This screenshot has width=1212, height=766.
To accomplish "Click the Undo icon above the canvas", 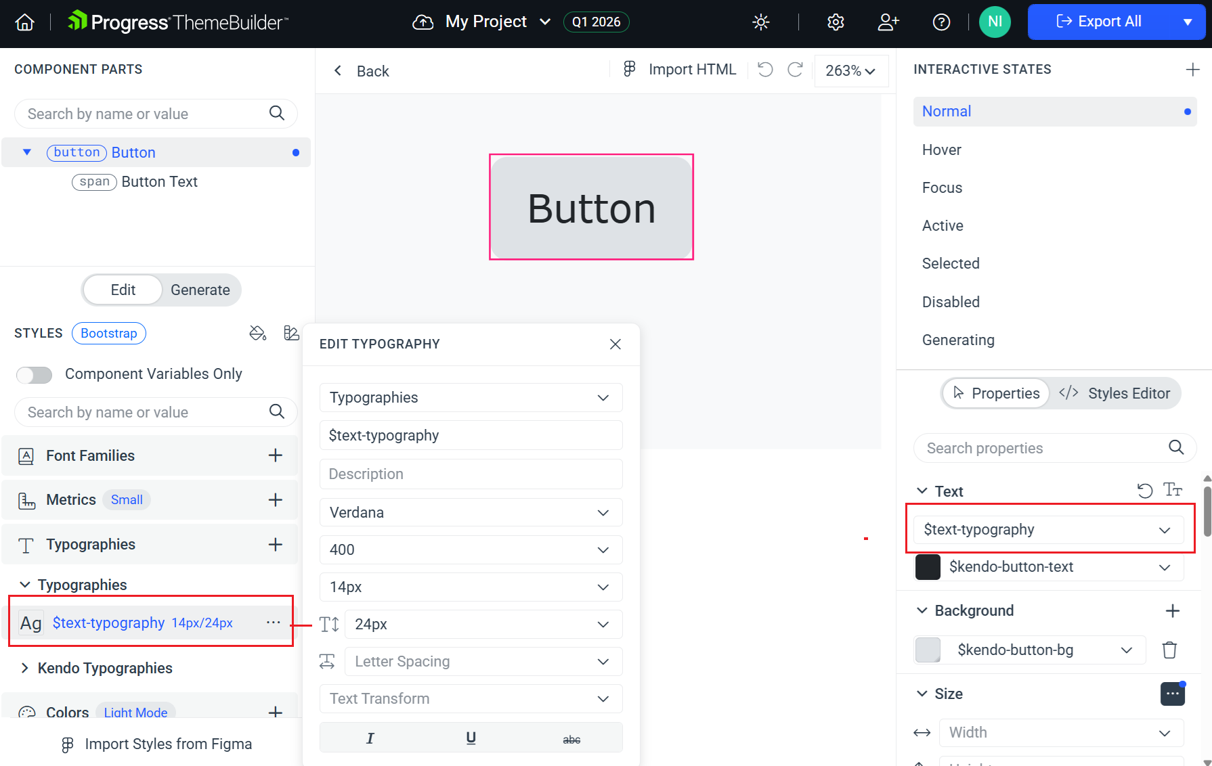I will 764,70.
